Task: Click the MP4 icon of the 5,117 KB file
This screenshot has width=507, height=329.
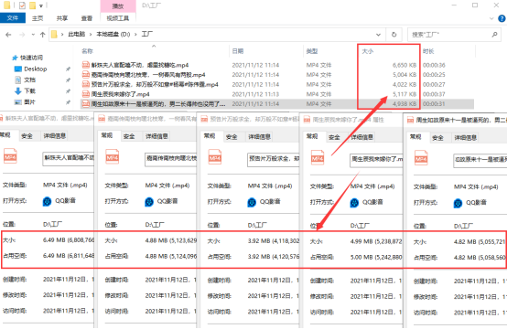Action: pyautogui.click(x=86, y=94)
